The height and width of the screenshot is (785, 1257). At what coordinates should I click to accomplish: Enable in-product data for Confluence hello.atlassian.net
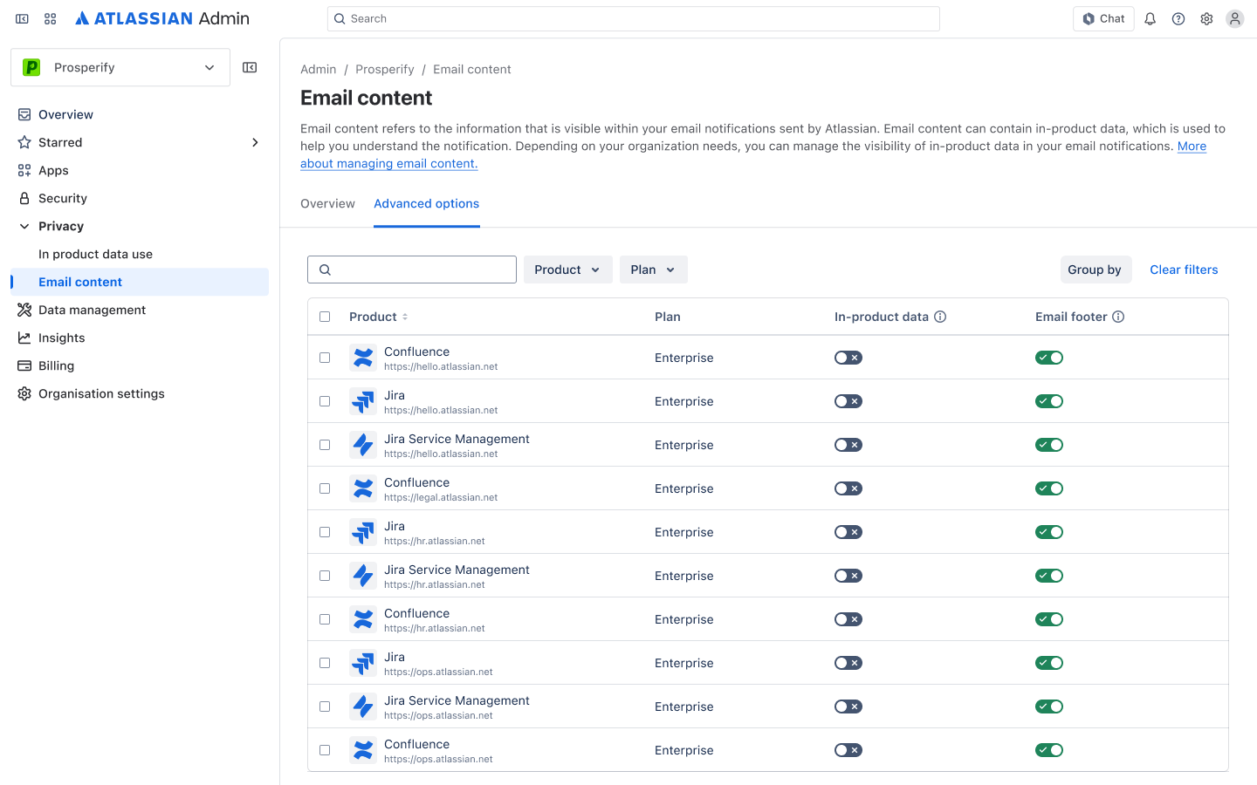848,358
